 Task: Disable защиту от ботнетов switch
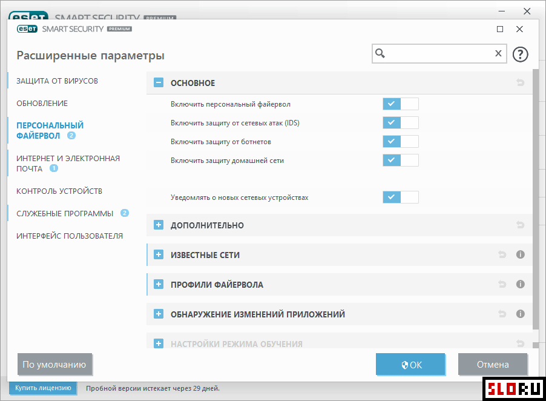(x=401, y=142)
